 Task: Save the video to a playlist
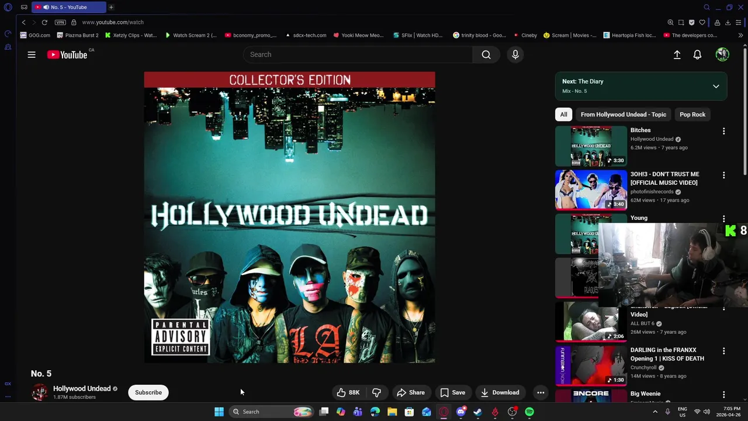453,392
